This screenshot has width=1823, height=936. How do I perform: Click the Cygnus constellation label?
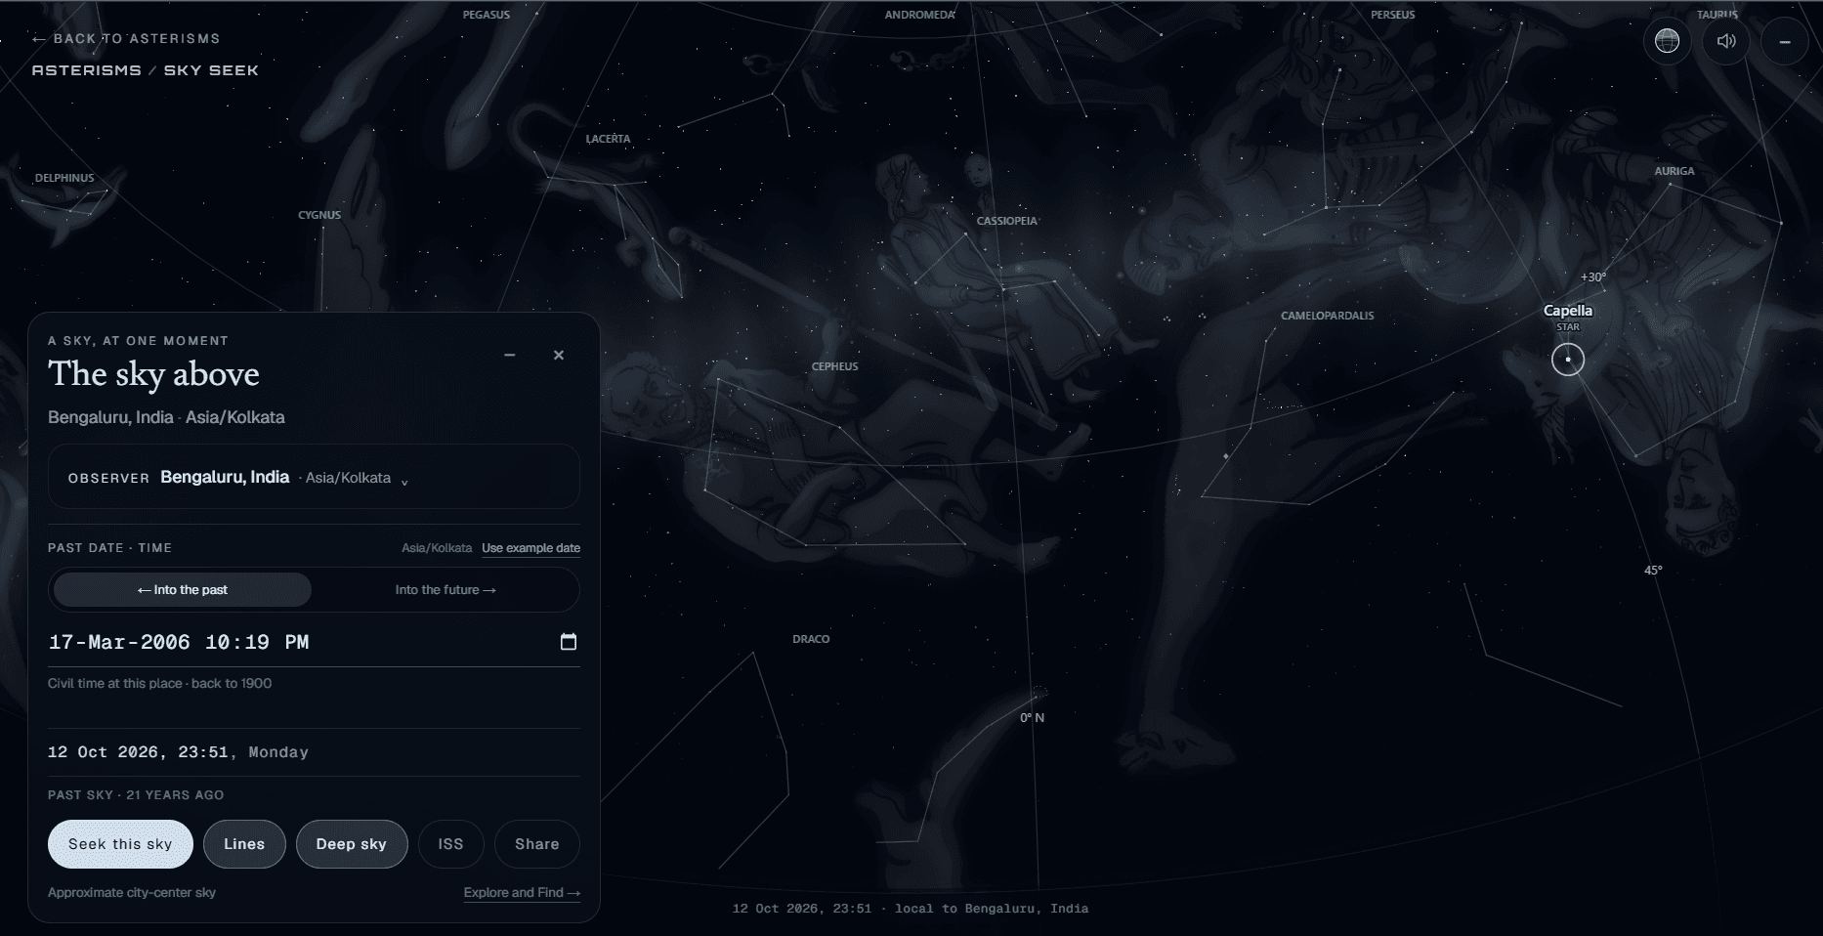pyautogui.click(x=319, y=215)
